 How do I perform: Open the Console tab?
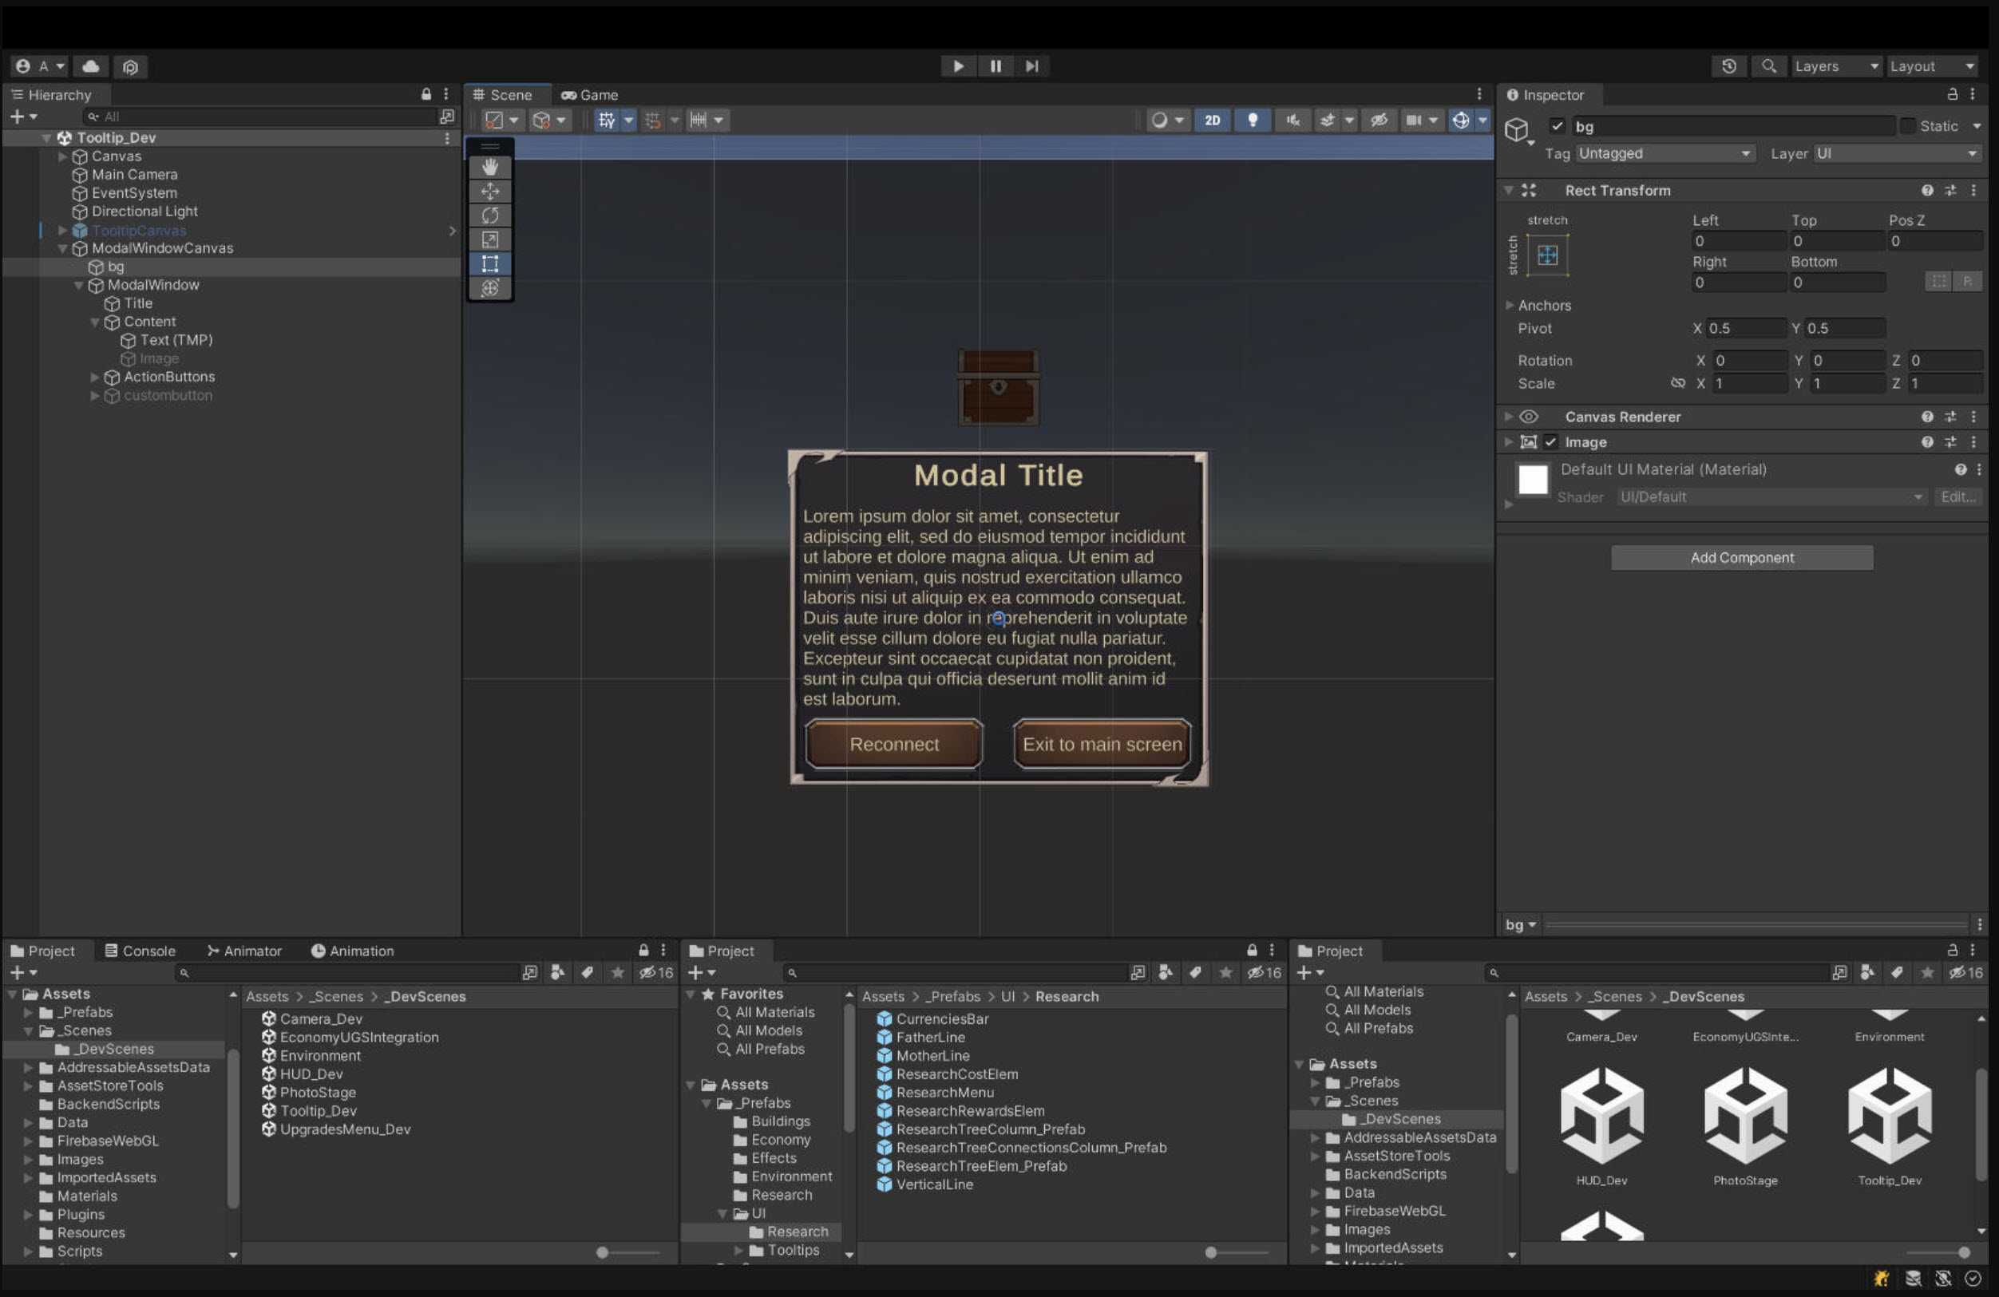click(140, 951)
